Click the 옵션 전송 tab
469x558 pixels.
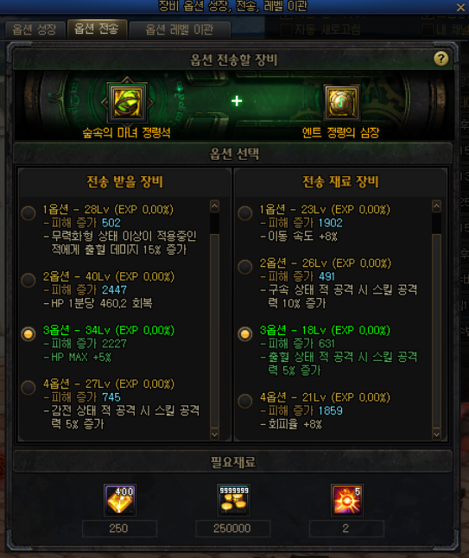97,29
